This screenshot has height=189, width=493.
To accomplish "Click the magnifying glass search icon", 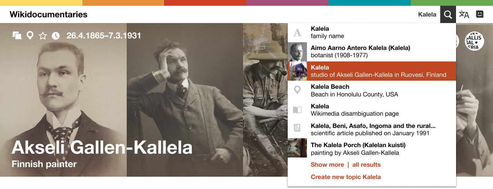I will pyautogui.click(x=448, y=15).
